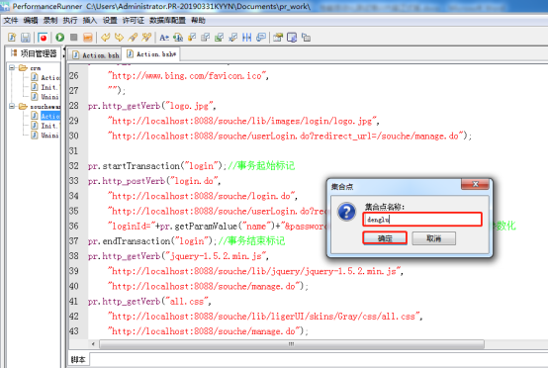
Task: Click the save disk icon in toolbar
Action: (x=26, y=38)
